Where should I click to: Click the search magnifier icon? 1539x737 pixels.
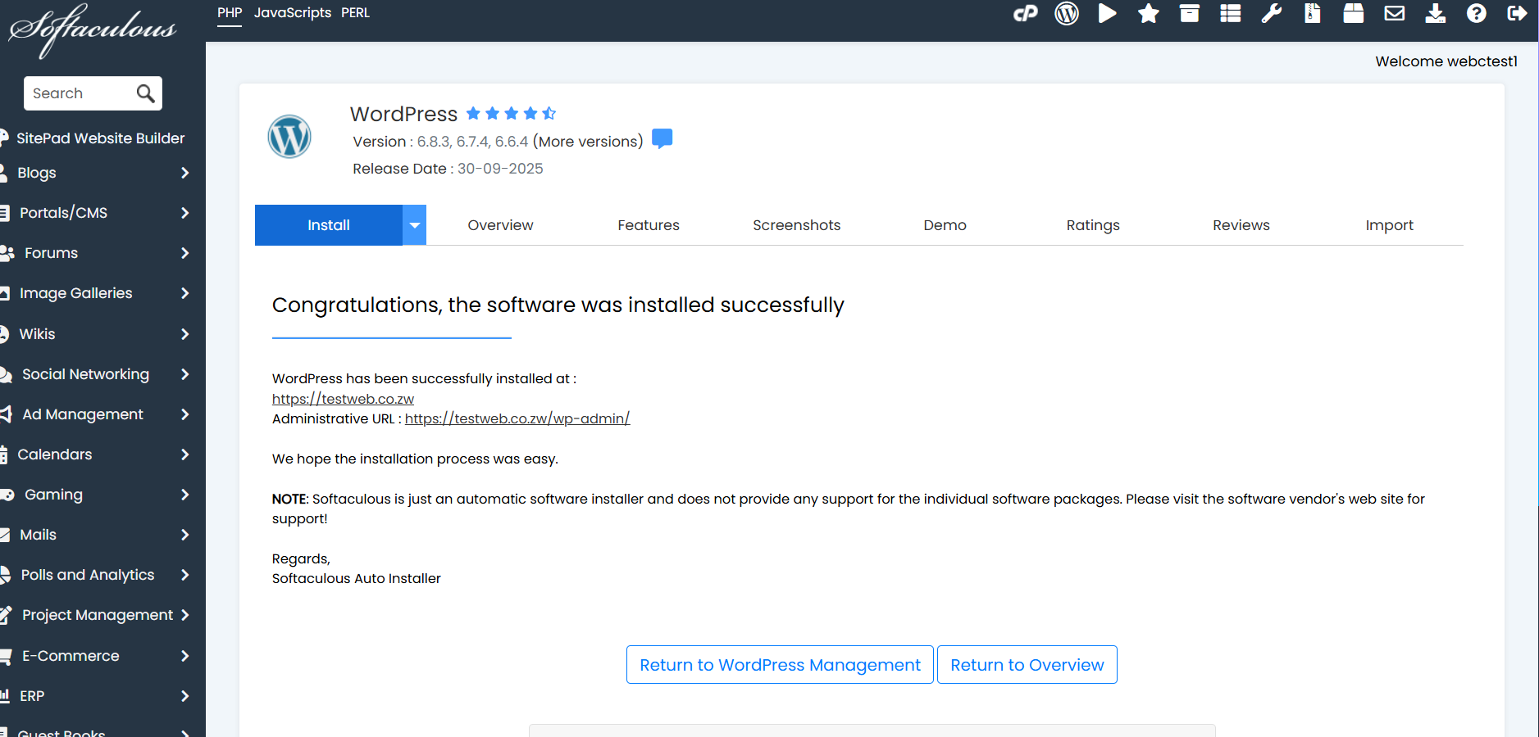click(x=145, y=93)
